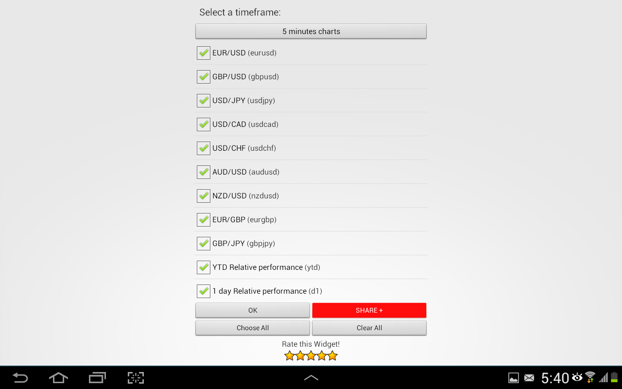Uncheck the EUR/USD checkbox
This screenshot has height=389, width=622.
pyautogui.click(x=204, y=53)
